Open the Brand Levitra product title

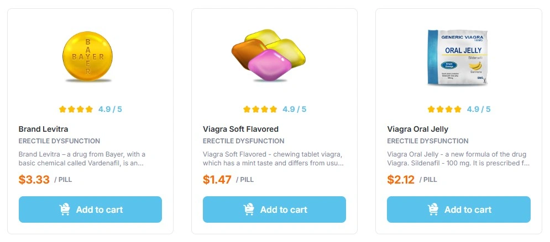(x=42, y=129)
